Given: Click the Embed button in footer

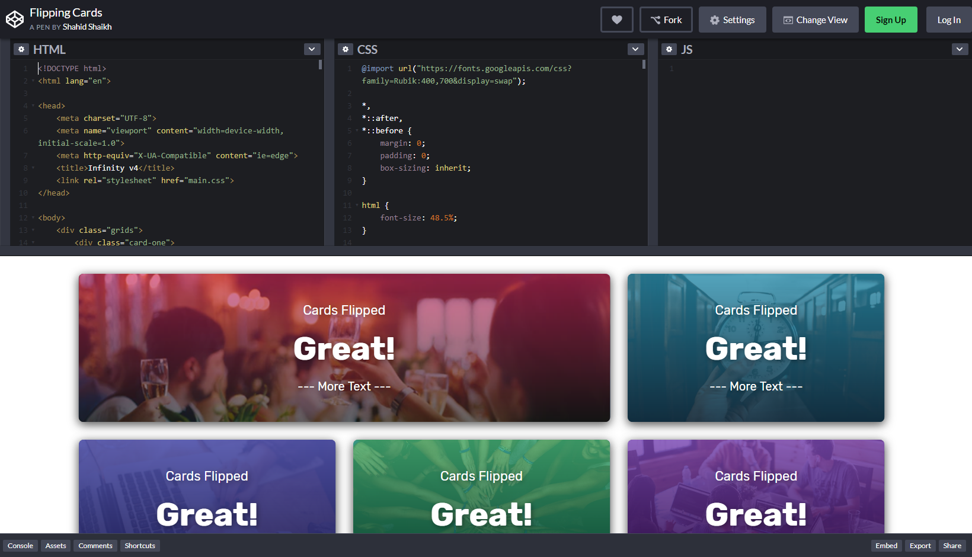Looking at the screenshot, I should 887,546.
